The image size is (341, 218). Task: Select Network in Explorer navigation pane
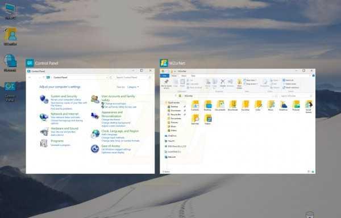coord(170,157)
